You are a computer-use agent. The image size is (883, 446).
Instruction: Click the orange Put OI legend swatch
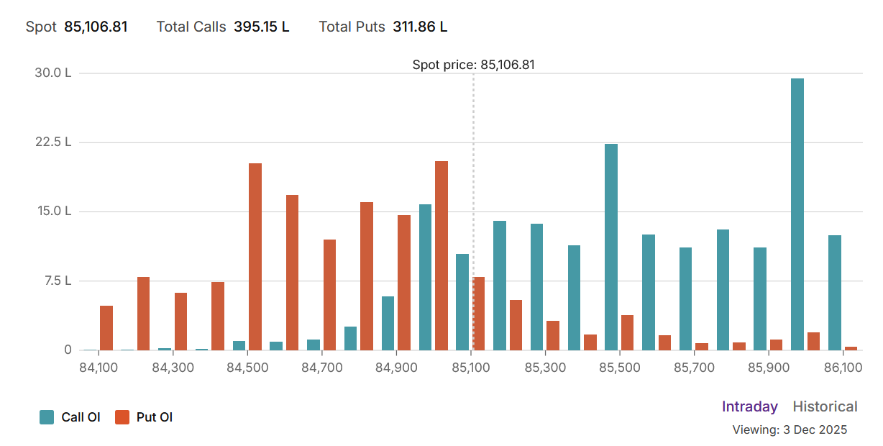[x=122, y=417]
